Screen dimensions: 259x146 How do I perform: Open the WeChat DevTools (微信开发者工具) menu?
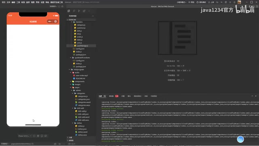(x=57, y=2)
